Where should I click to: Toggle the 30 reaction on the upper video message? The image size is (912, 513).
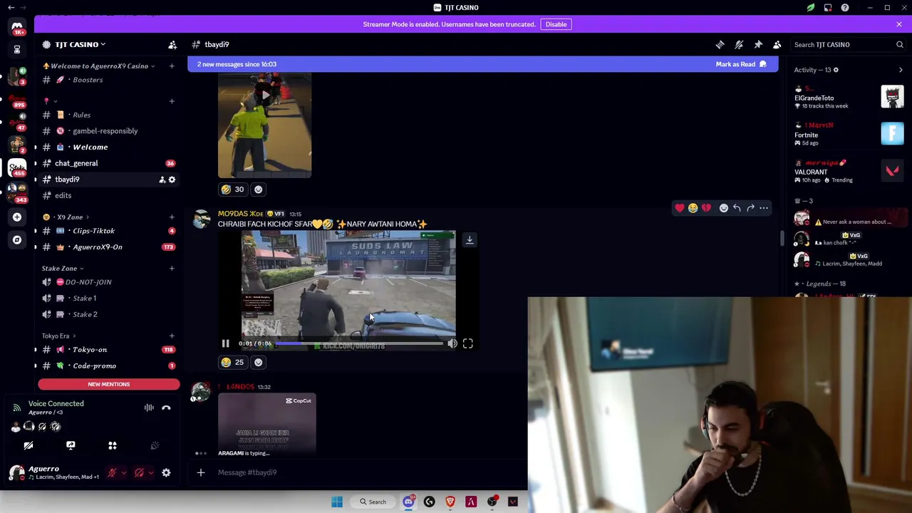233,190
